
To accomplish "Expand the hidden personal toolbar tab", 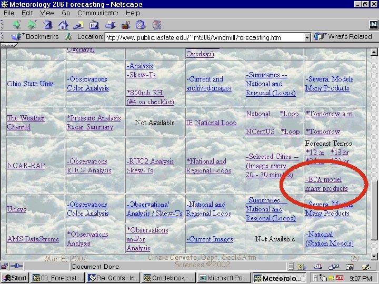I will [9, 45].
